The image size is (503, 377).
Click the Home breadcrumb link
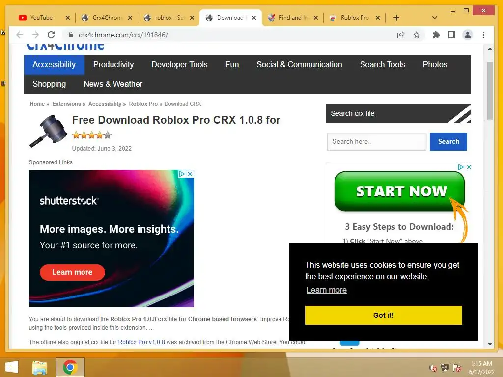click(37, 104)
